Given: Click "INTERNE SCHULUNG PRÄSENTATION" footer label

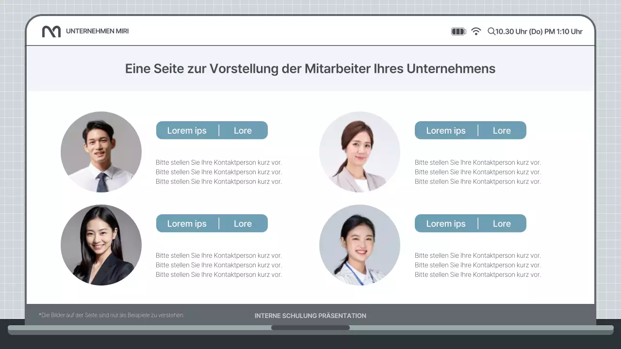Looking at the screenshot, I should click(x=310, y=316).
